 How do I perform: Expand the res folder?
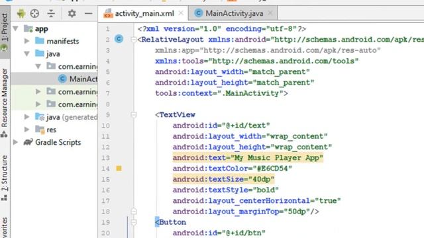click(x=26, y=130)
